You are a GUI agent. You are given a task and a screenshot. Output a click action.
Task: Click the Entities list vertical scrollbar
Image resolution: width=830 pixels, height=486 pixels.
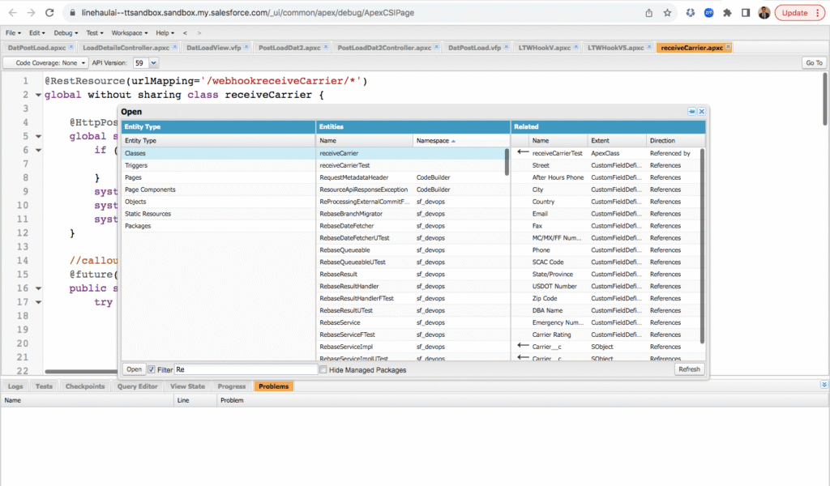[x=507, y=163]
